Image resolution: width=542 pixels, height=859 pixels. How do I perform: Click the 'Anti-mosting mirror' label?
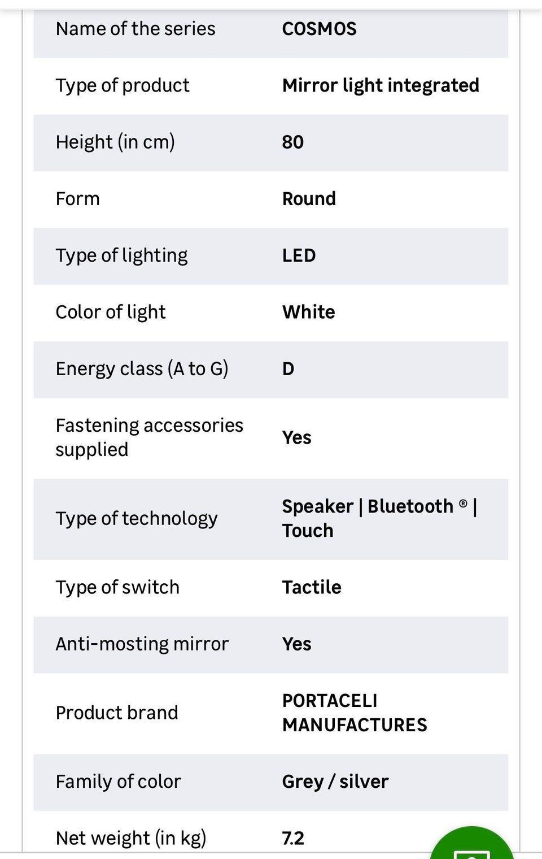[x=142, y=644]
